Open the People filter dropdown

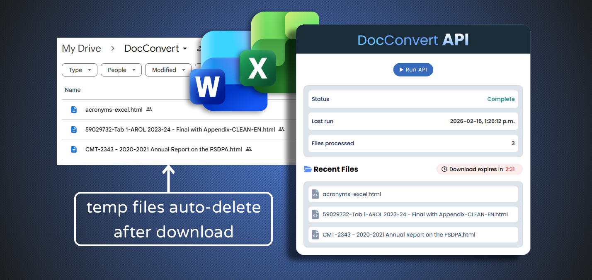[x=121, y=70]
